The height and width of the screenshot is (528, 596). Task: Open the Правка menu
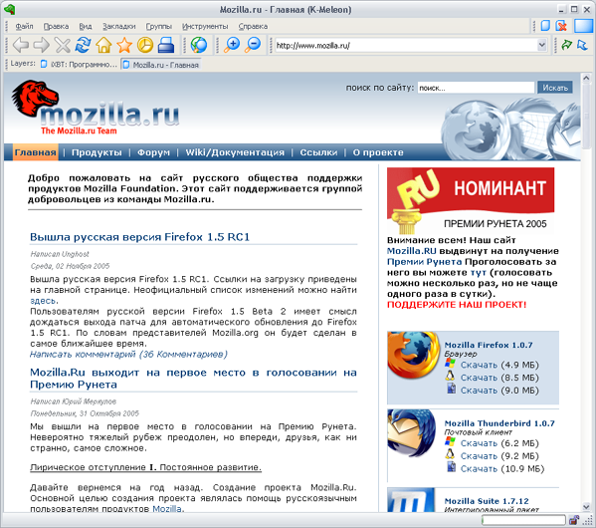[57, 26]
